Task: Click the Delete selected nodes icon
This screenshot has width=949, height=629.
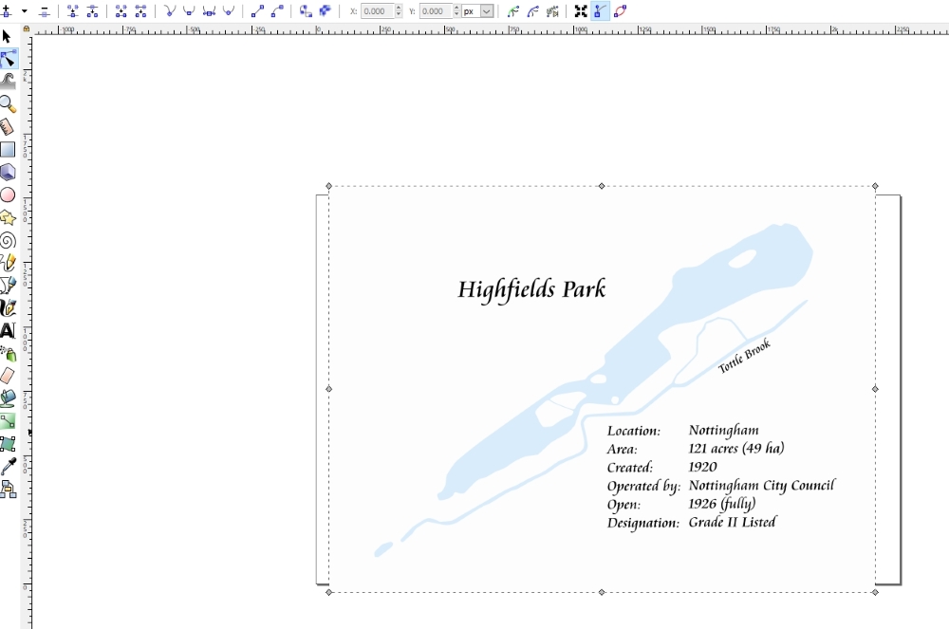Action: point(45,10)
